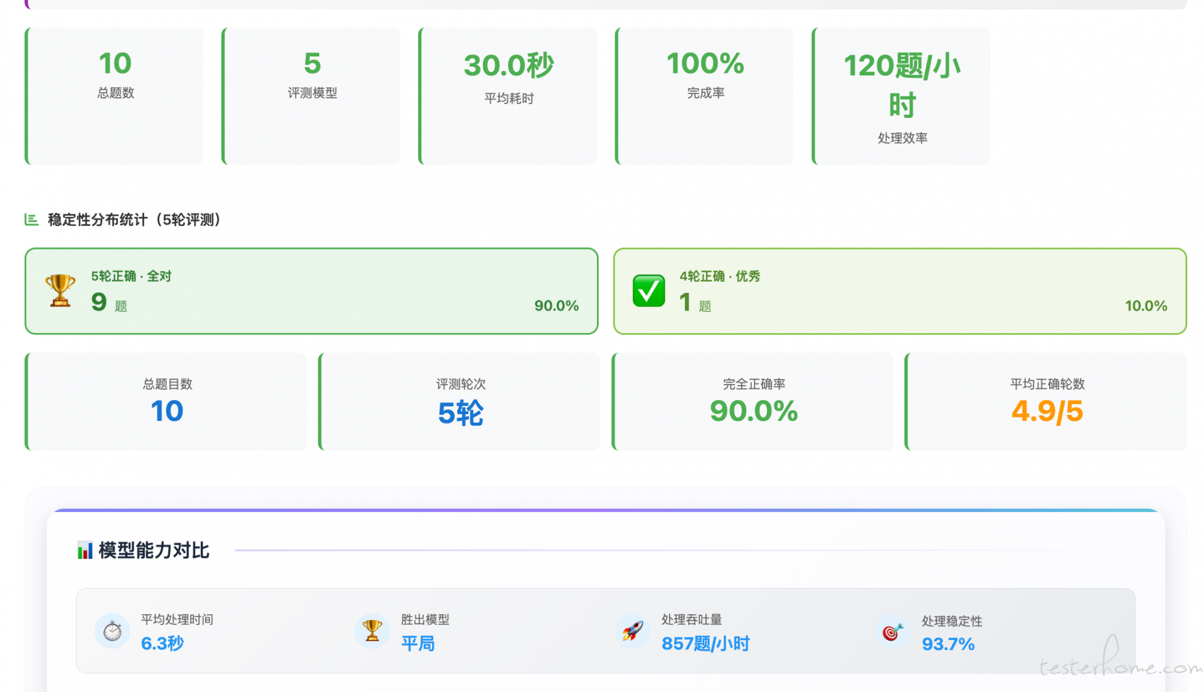Select the 评测模型 card showing 5

point(312,96)
